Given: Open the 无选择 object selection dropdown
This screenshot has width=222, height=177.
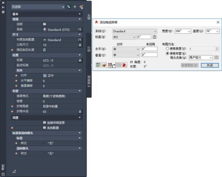Looking at the screenshot, I should [x=63, y=7].
